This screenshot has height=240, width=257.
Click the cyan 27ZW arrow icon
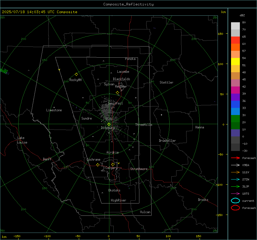point(235,180)
